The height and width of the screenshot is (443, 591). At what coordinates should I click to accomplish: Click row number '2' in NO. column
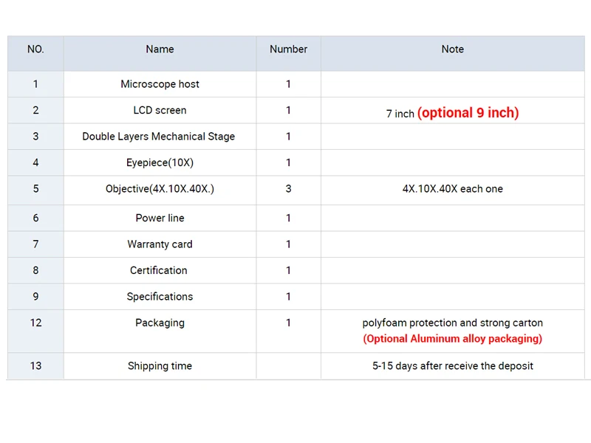(x=35, y=110)
